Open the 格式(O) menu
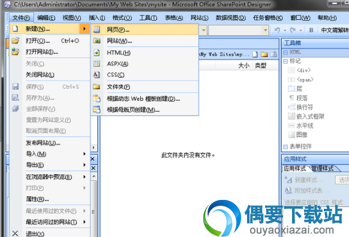This screenshot has width=349, height=237. point(122,18)
